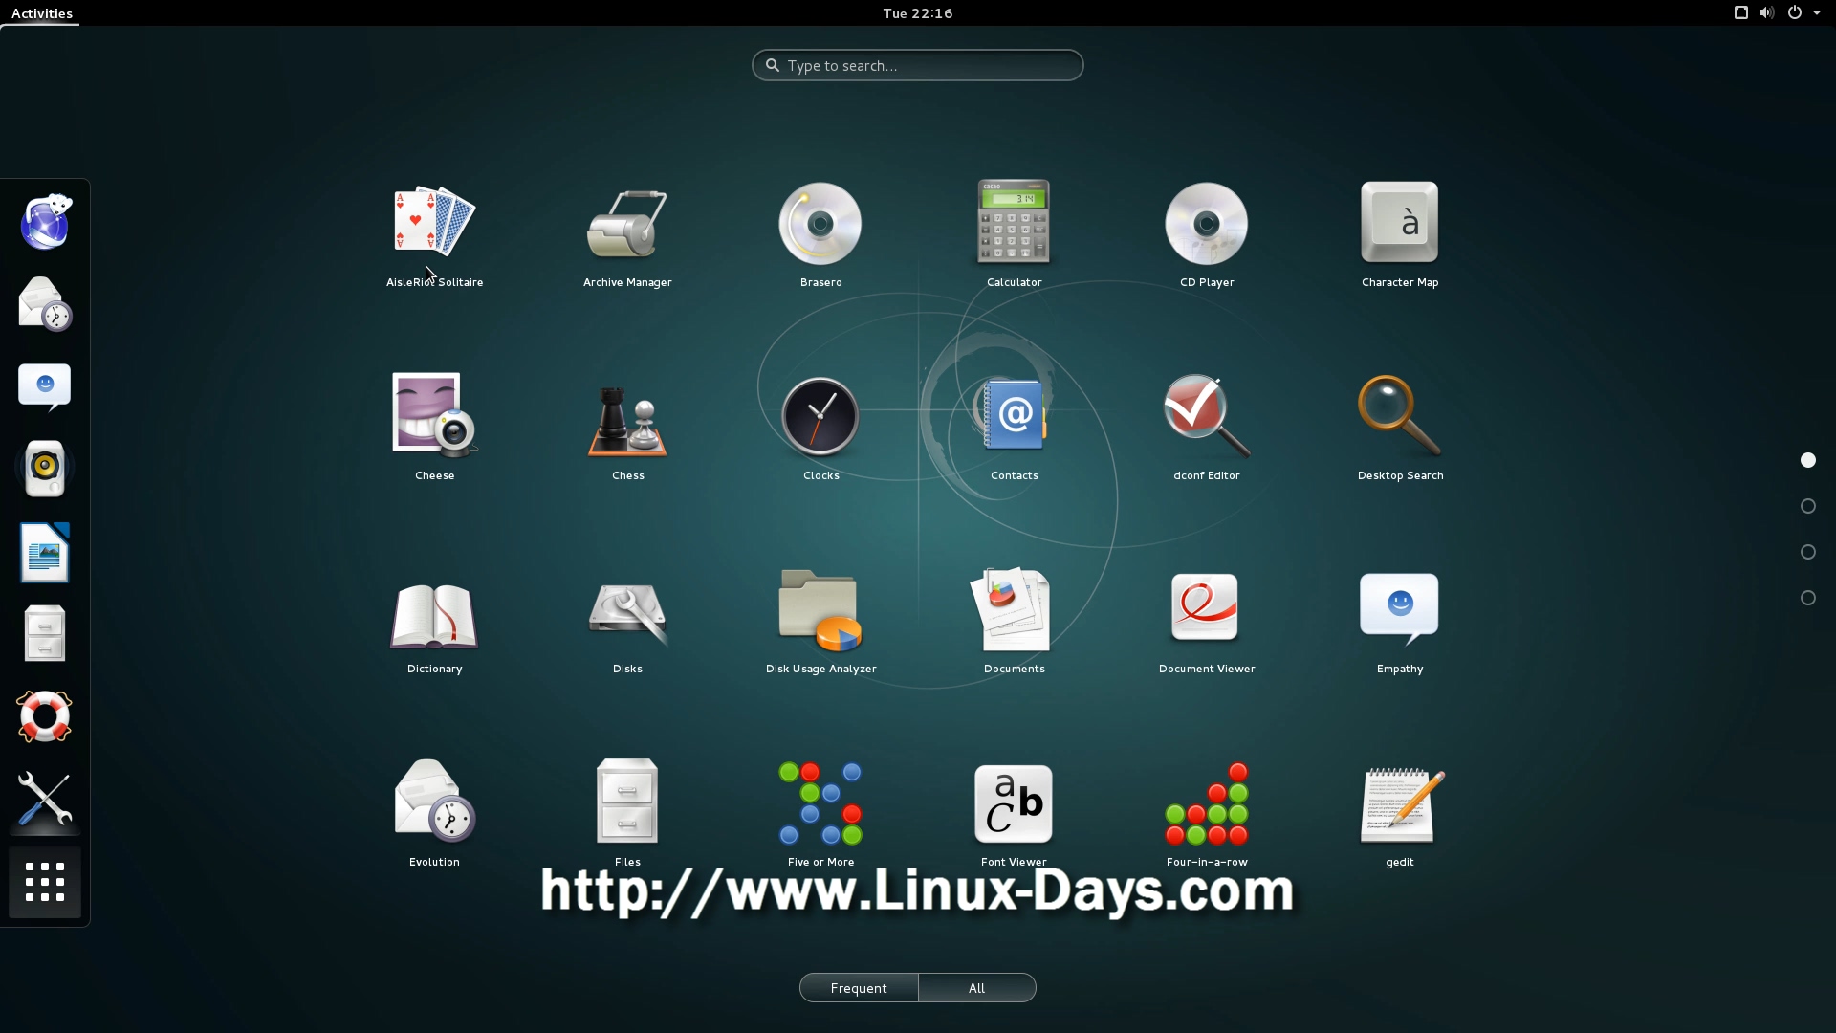
Task: Open LibreOffice Writer from dash
Action: (x=45, y=552)
